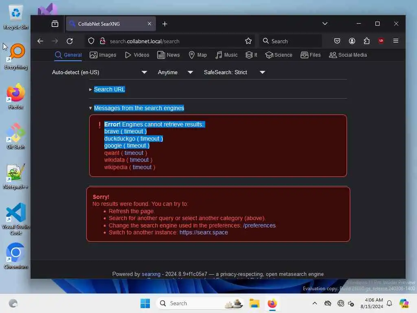Click the google ( timeout ) error line
The width and height of the screenshot is (417, 313).
(127, 145)
